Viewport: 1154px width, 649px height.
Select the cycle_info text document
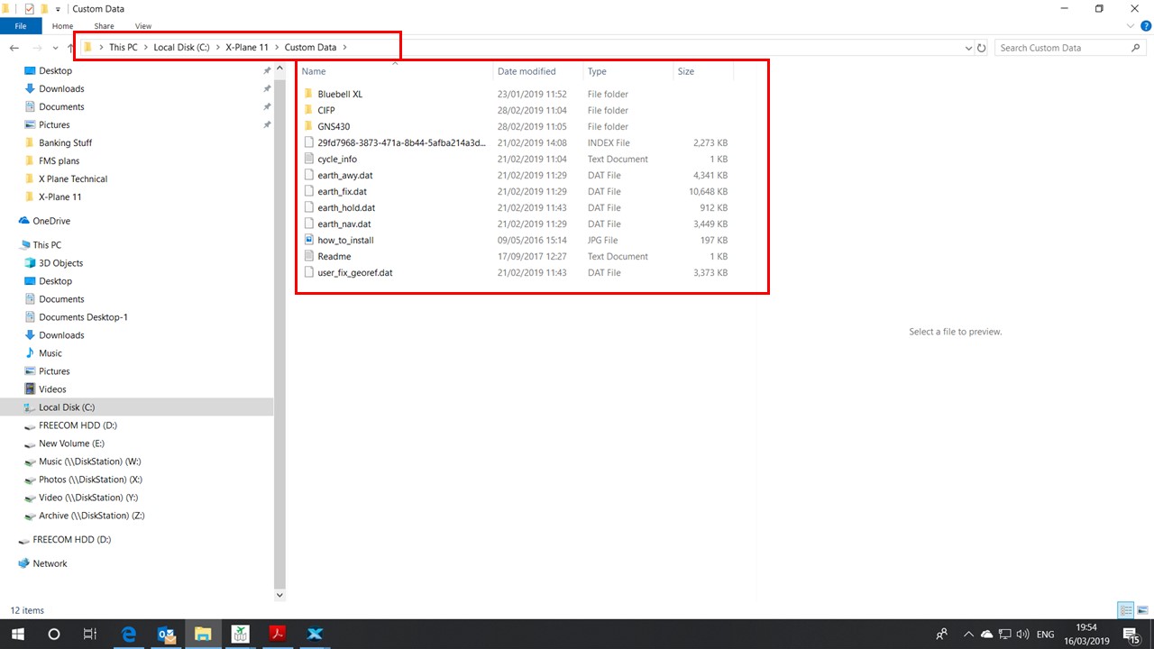click(337, 159)
